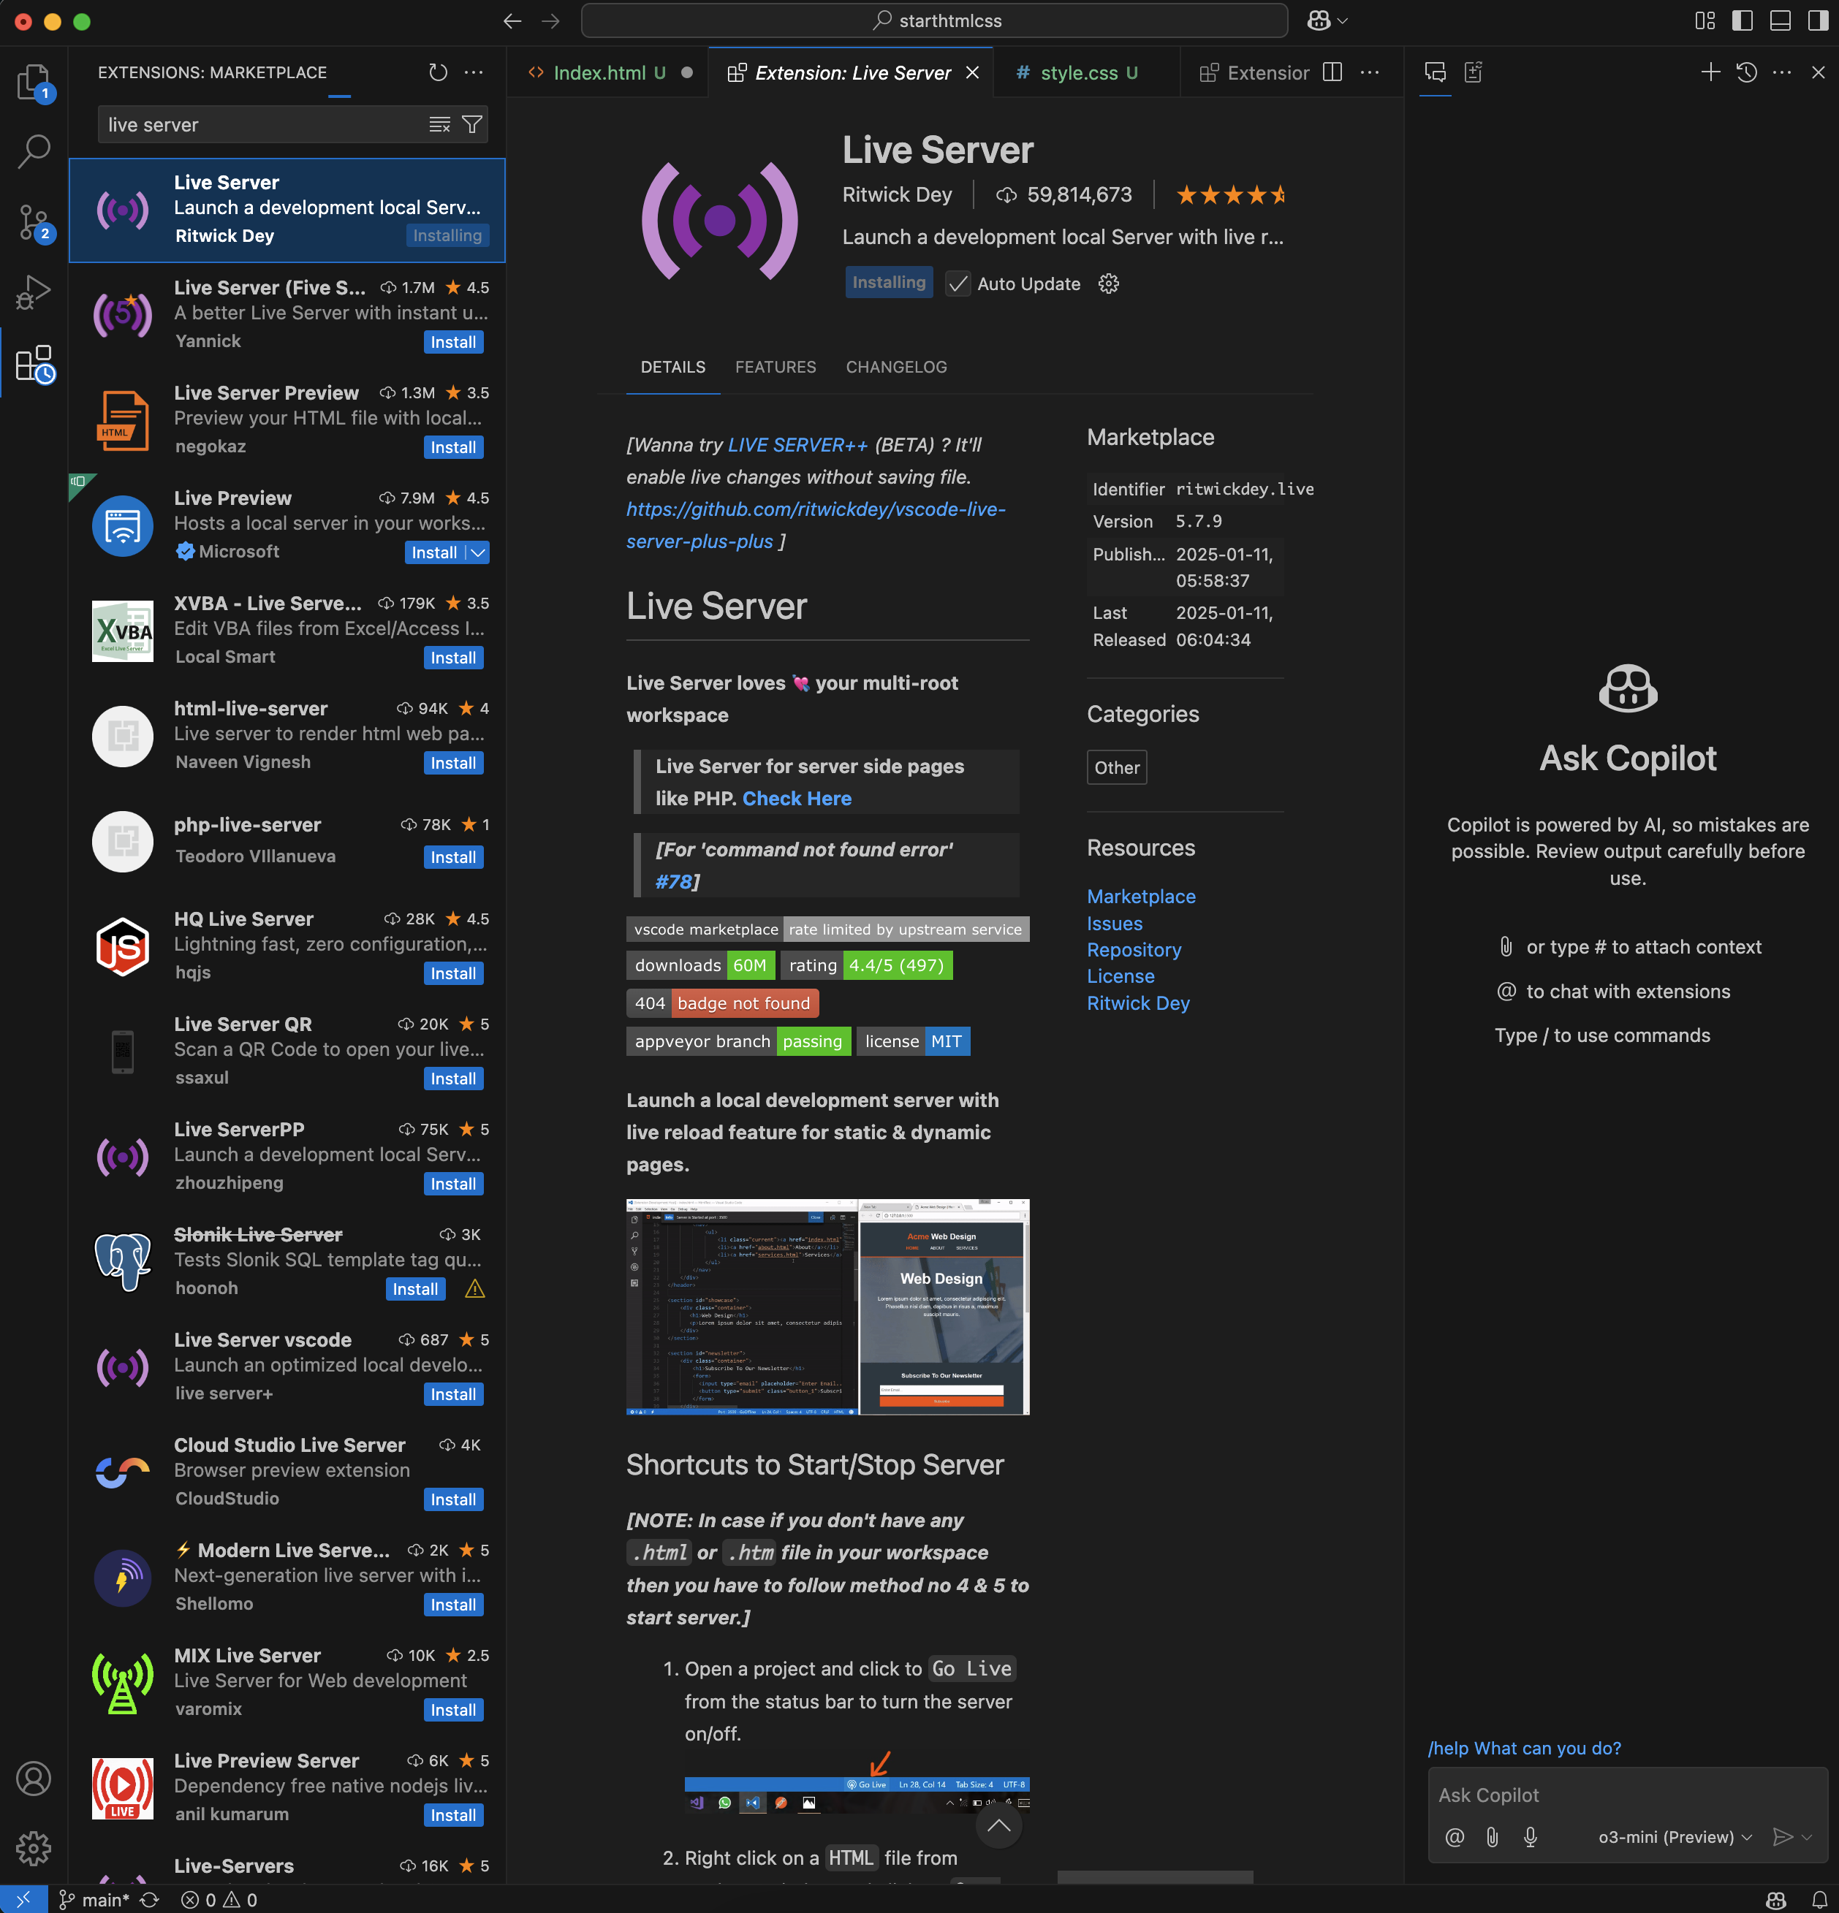Open the Source Control view
Viewport: 1839px width, 1913px height.
click(33, 223)
